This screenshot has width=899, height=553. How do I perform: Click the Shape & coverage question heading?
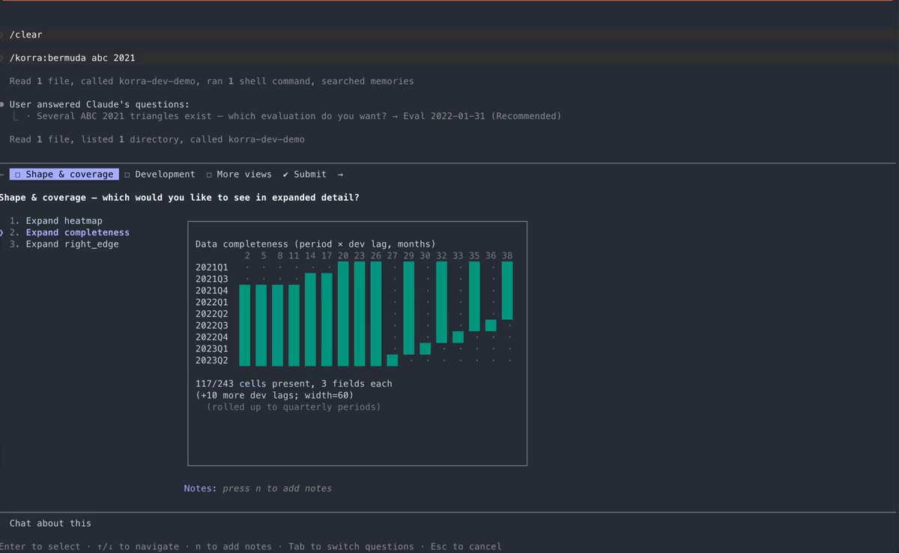tap(180, 197)
